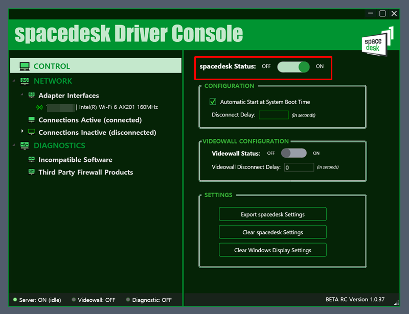This screenshot has height=314, width=409.
Task: Click the CONTROL monitor icon
Action: pyautogui.click(x=25, y=66)
